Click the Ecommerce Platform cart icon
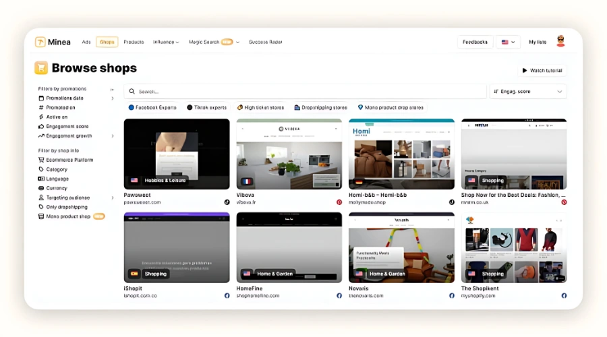The image size is (607, 337). pos(41,160)
